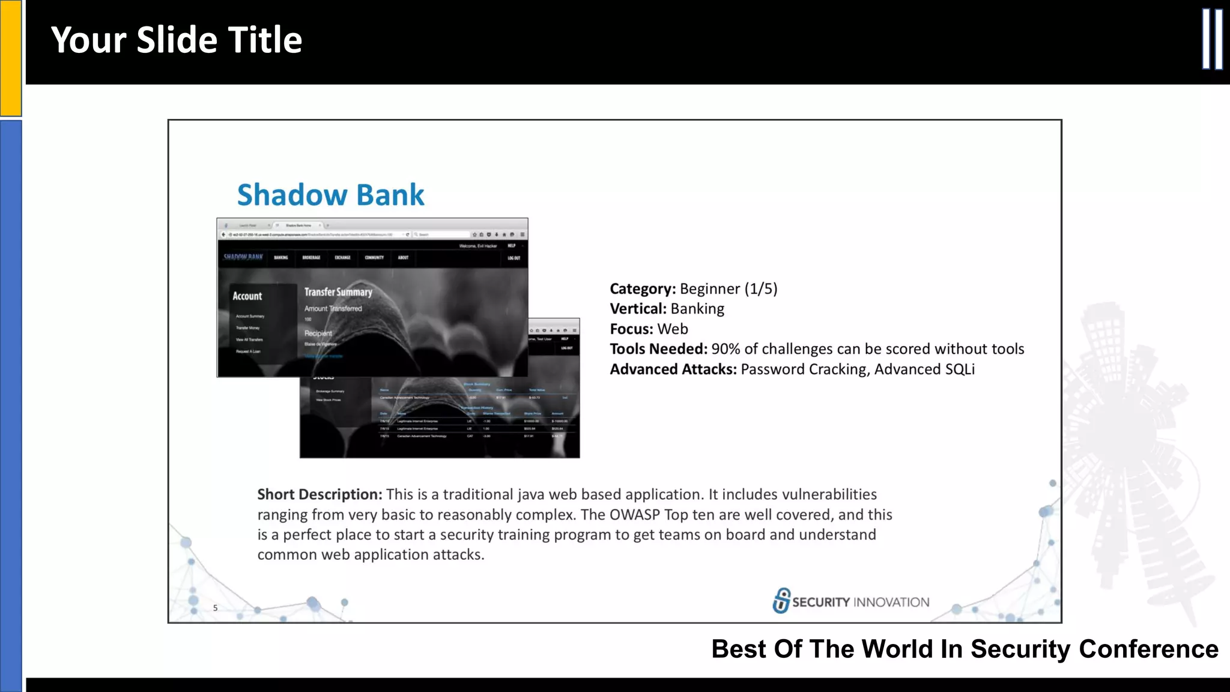Click HELP in front Shadow Bank window
Image resolution: width=1230 pixels, height=692 pixels.
click(x=512, y=246)
